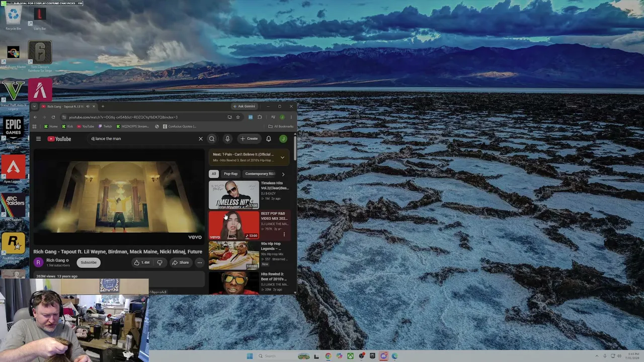This screenshot has height=362, width=644.
Task: Share the Rich Gang Tapout video
Action: 180,262
